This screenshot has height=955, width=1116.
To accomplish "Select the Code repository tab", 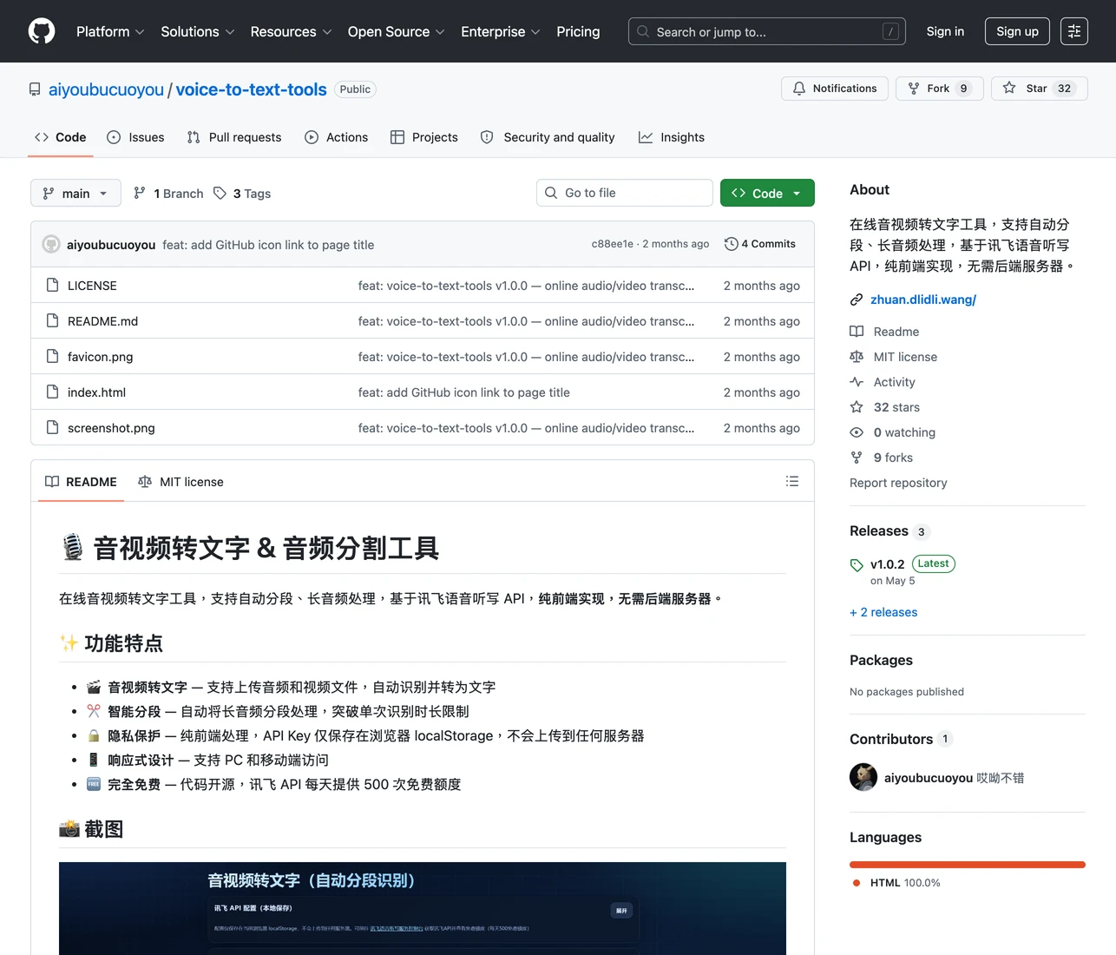I will pyautogui.click(x=61, y=137).
